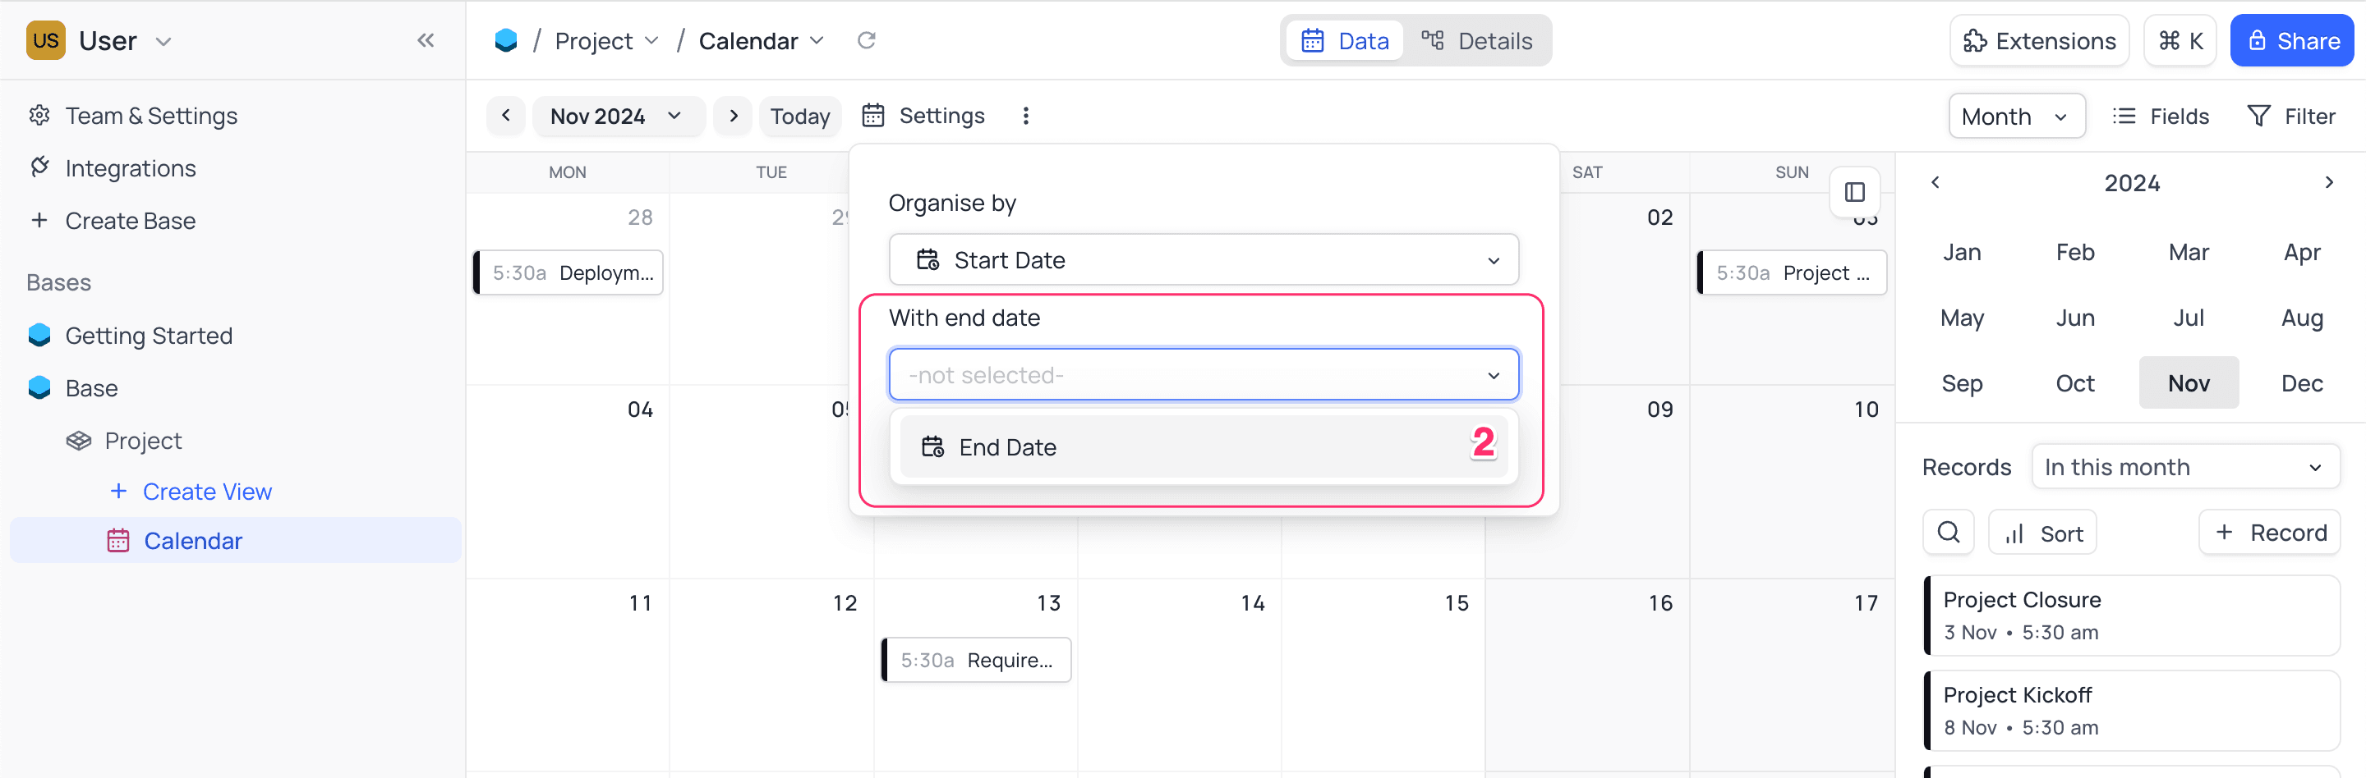
Task: Go to the next month arrow
Action: tap(733, 116)
